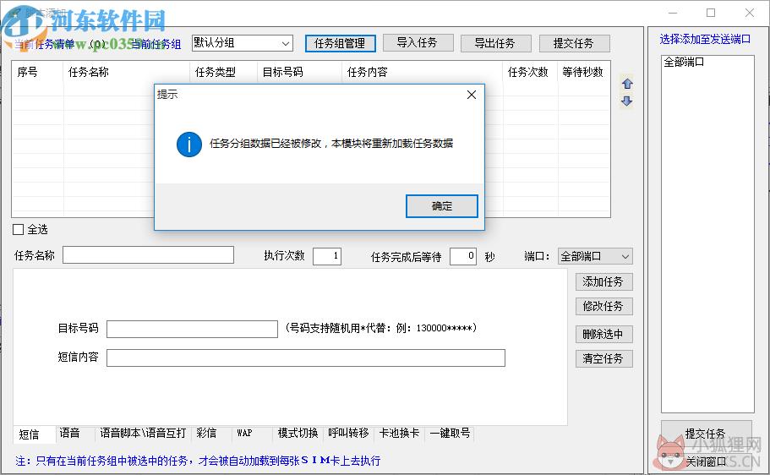Image resolution: width=770 pixels, height=475 pixels.
Task: Click 导出任务 button
Action: [495, 43]
